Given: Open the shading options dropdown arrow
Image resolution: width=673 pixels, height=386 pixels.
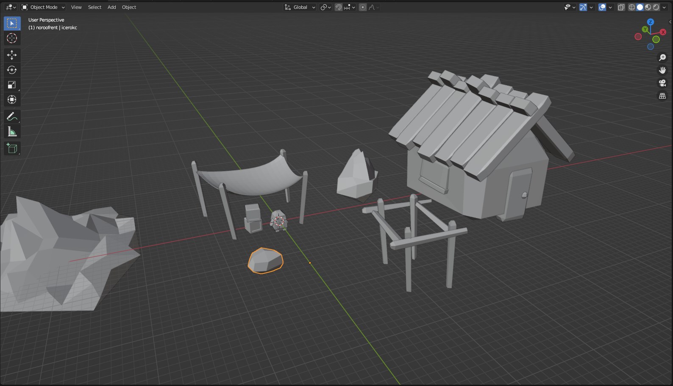Looking at the screenshot, I should point(665,7).
